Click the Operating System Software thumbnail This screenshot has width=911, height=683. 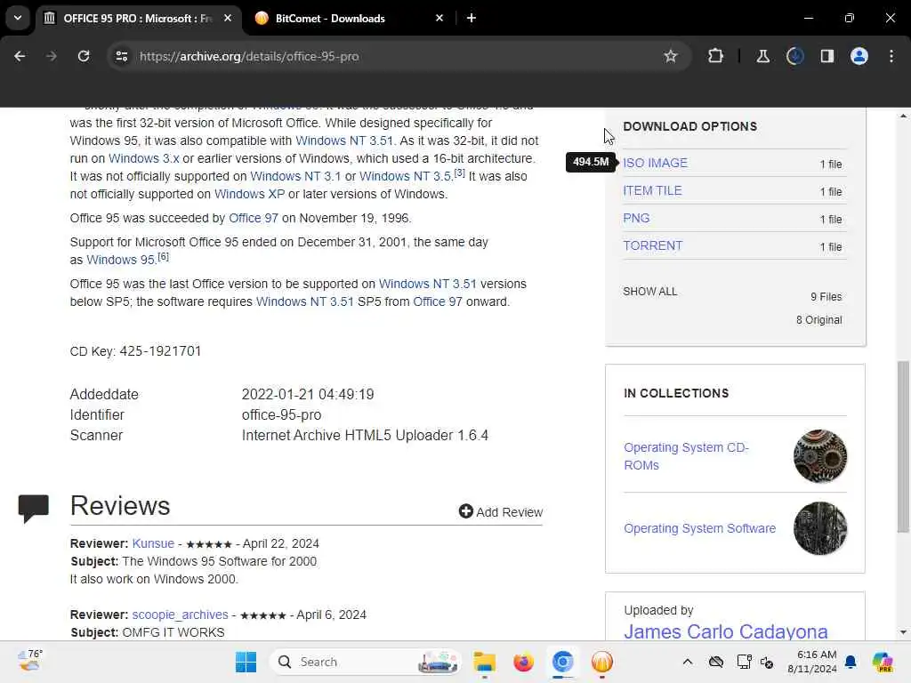(x=819, y=528)
